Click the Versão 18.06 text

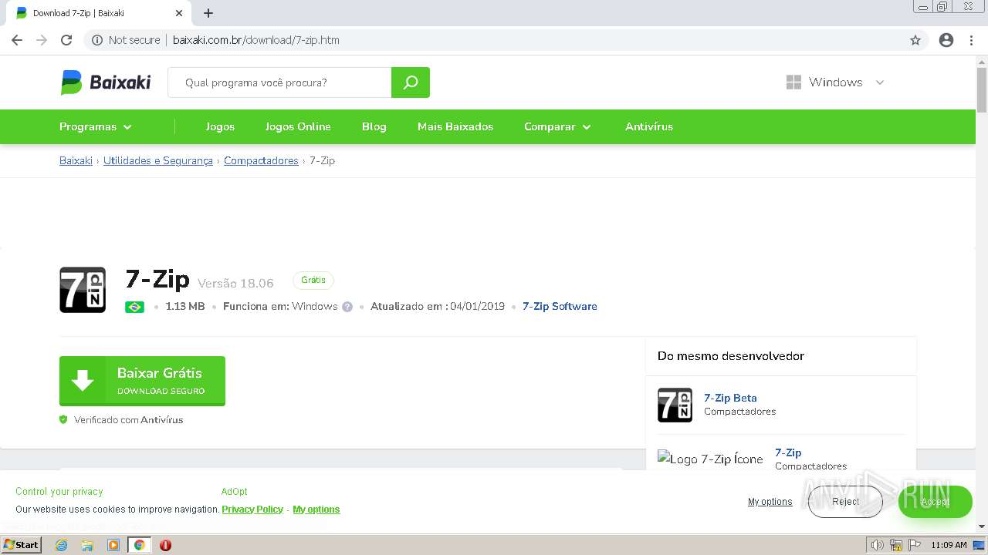click(x=235, y=284)
